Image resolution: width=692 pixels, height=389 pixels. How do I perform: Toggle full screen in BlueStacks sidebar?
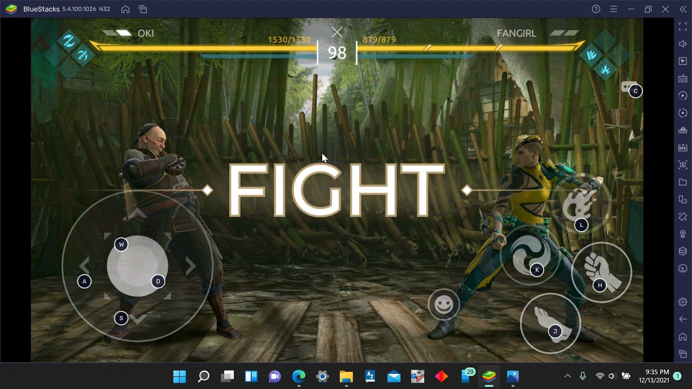coord(683,26)
